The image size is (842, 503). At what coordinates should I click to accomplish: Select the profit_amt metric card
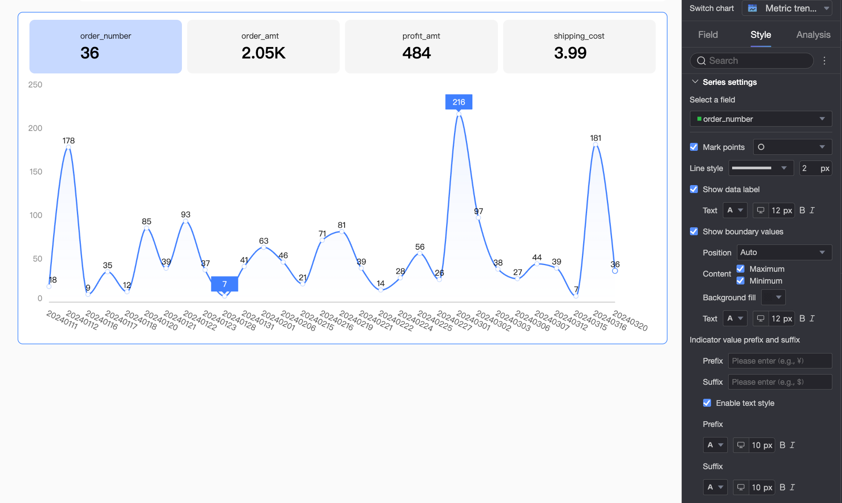click(421, 47)
